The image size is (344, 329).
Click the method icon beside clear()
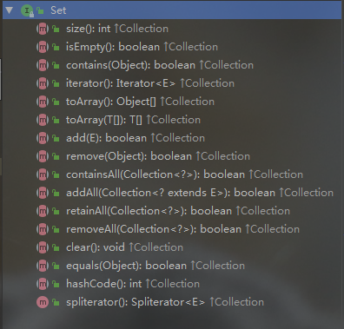point(43,247)
